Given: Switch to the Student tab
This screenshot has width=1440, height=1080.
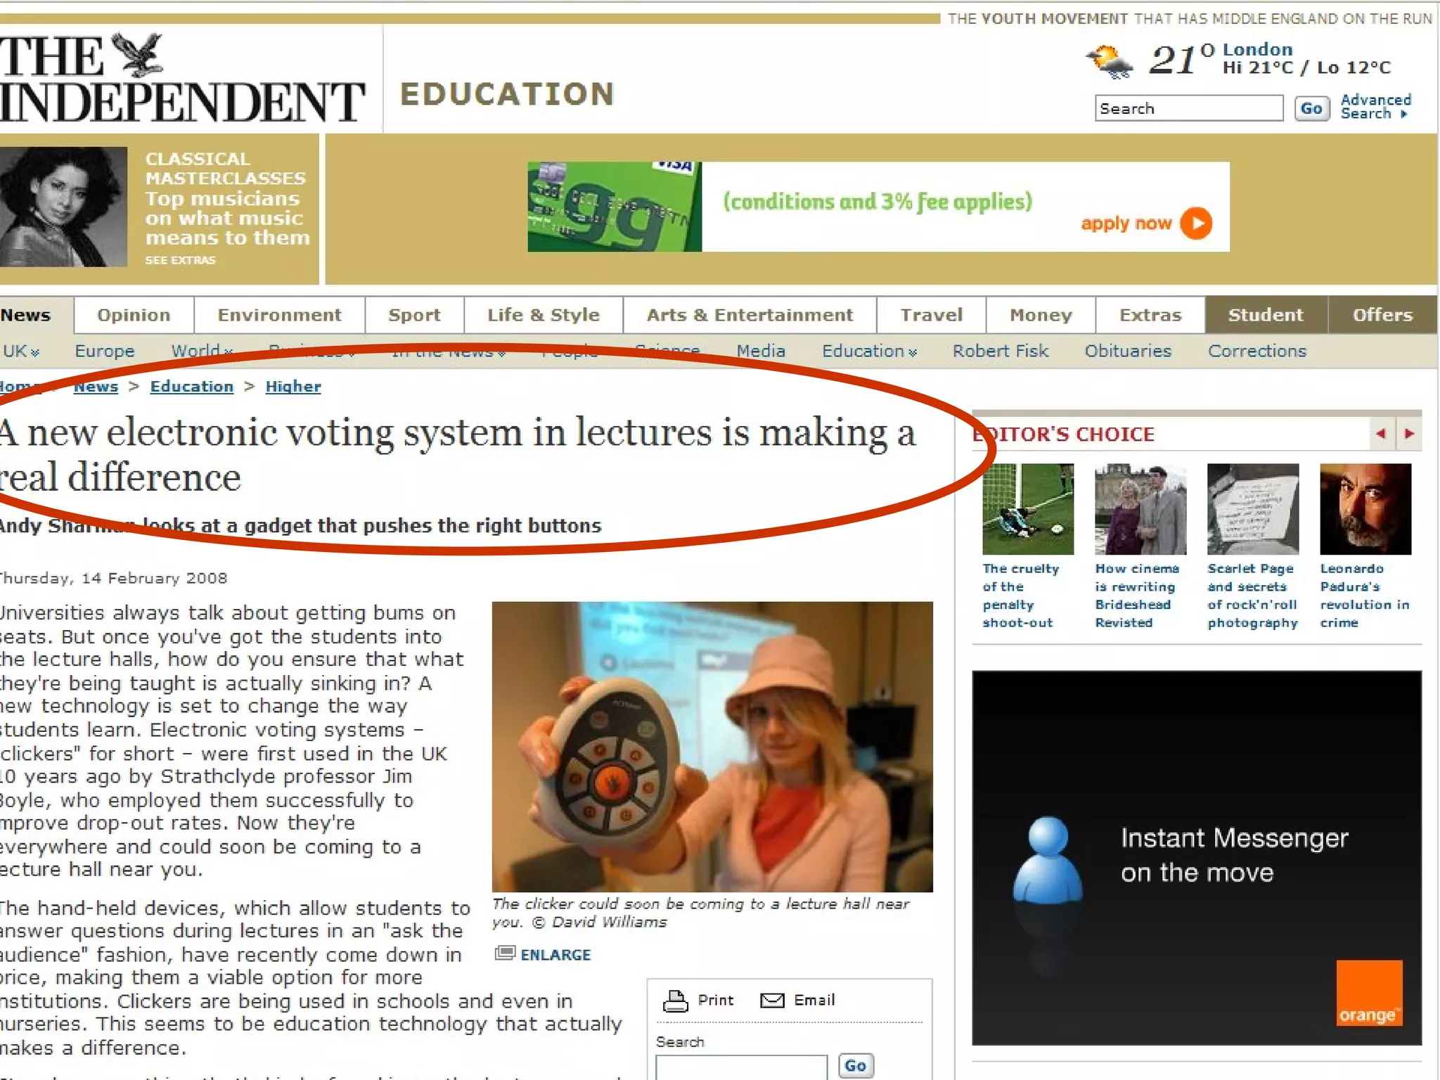Looking at the screenshot, I should [1265, 315].
